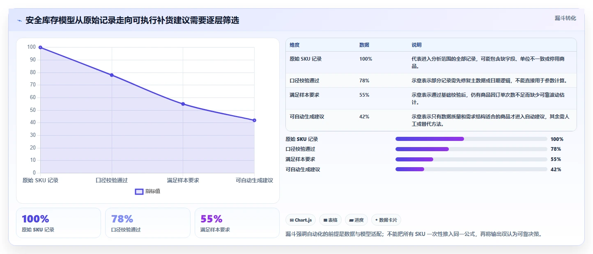Screen dimensions: 593x254
Task: Click the icon inside the Chart.js chip
Action: (x=292, y=220)
